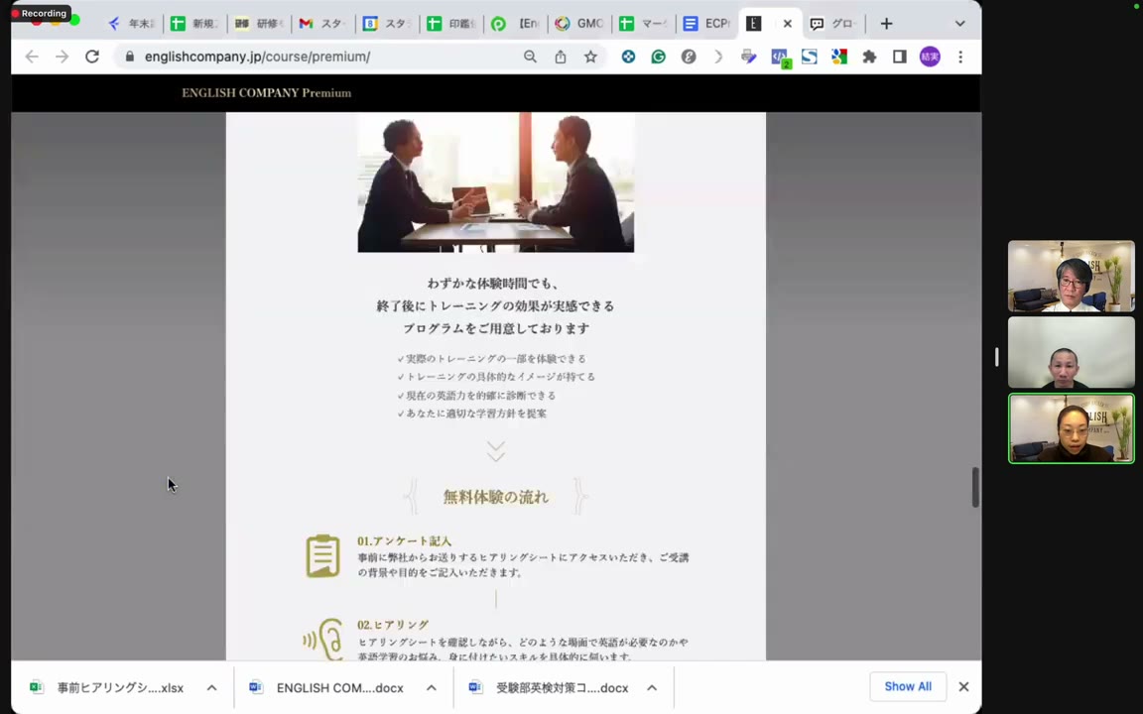Viewport: 1143px width, 714px height.
Task: Switch to the 年末 tab
Action: tap(133, 24)
